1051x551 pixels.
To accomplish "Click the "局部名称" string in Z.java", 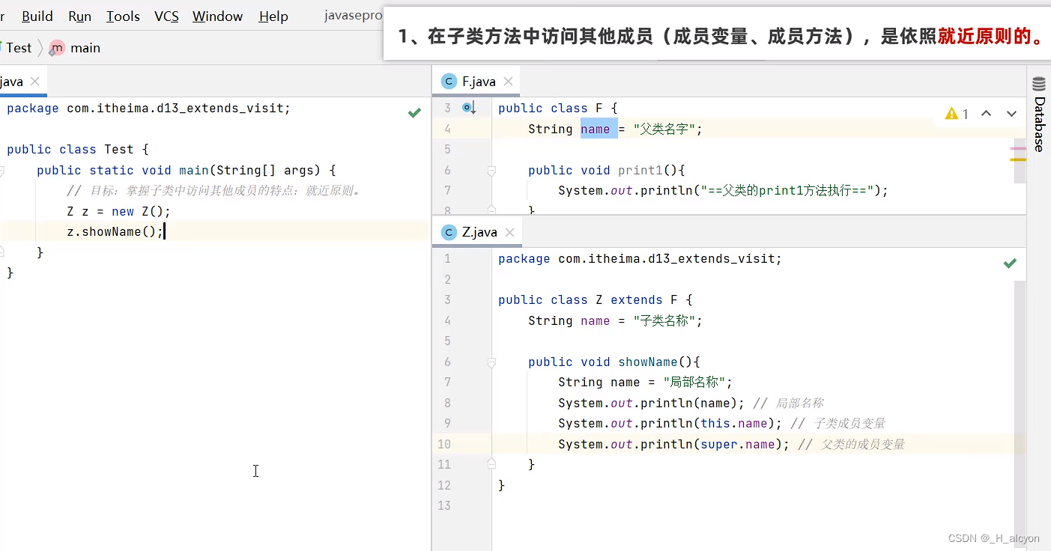I will [x=694, y=382].
